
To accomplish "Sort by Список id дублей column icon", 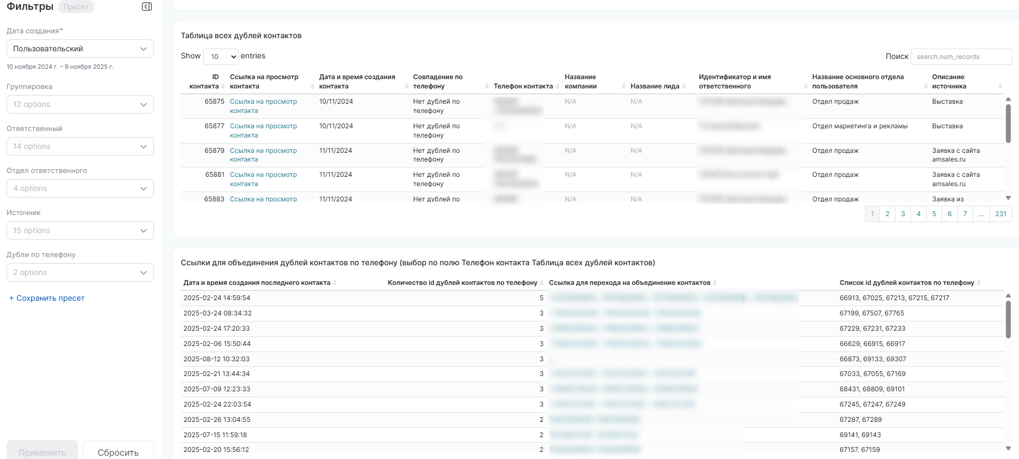I will (x=979, y=283).
